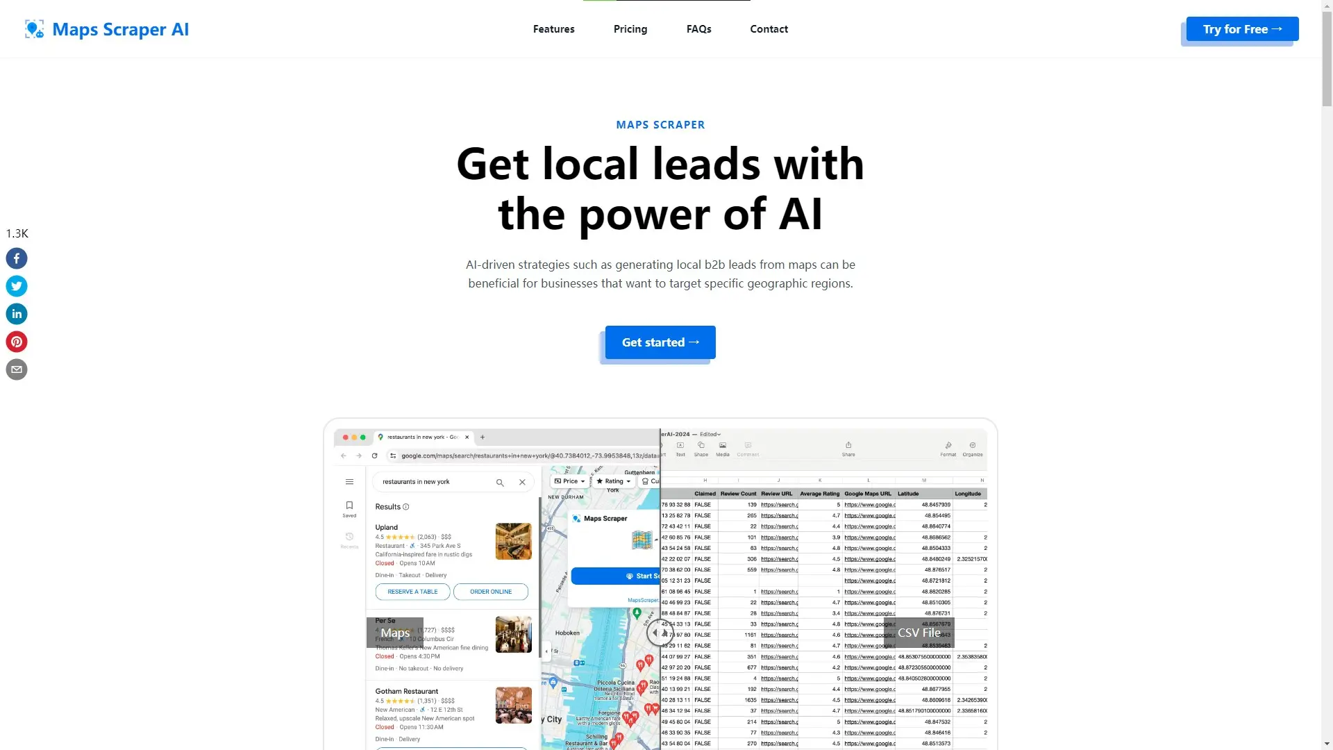Screen dimensions: 1333x750
Task: Click the Get started button
Action: pos(660,342)
